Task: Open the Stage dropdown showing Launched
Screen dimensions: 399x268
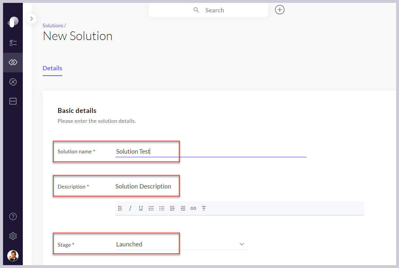Action: pyautogui.click(x=182, y=244)
